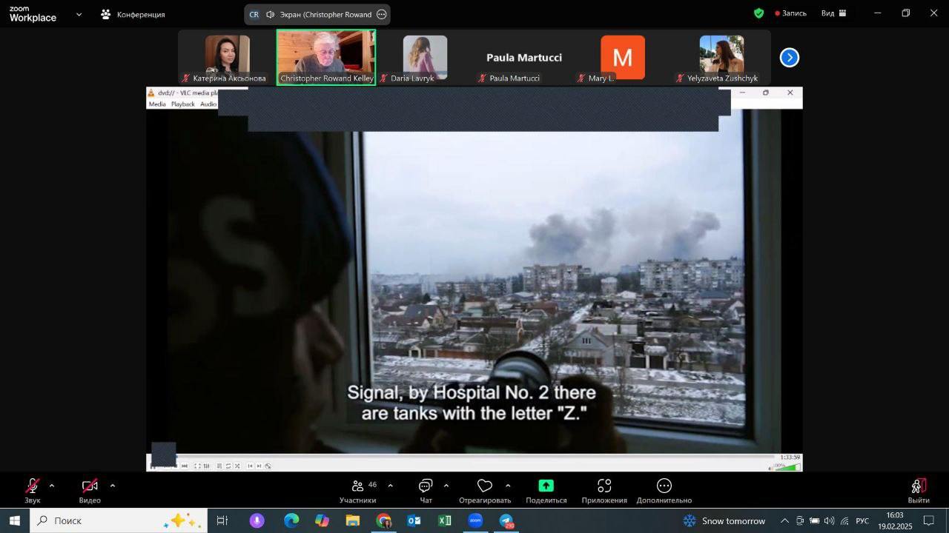This screenshot has width=949, height=533.
Task: Open VLC Playback menu
Action: tap(183, 104)
